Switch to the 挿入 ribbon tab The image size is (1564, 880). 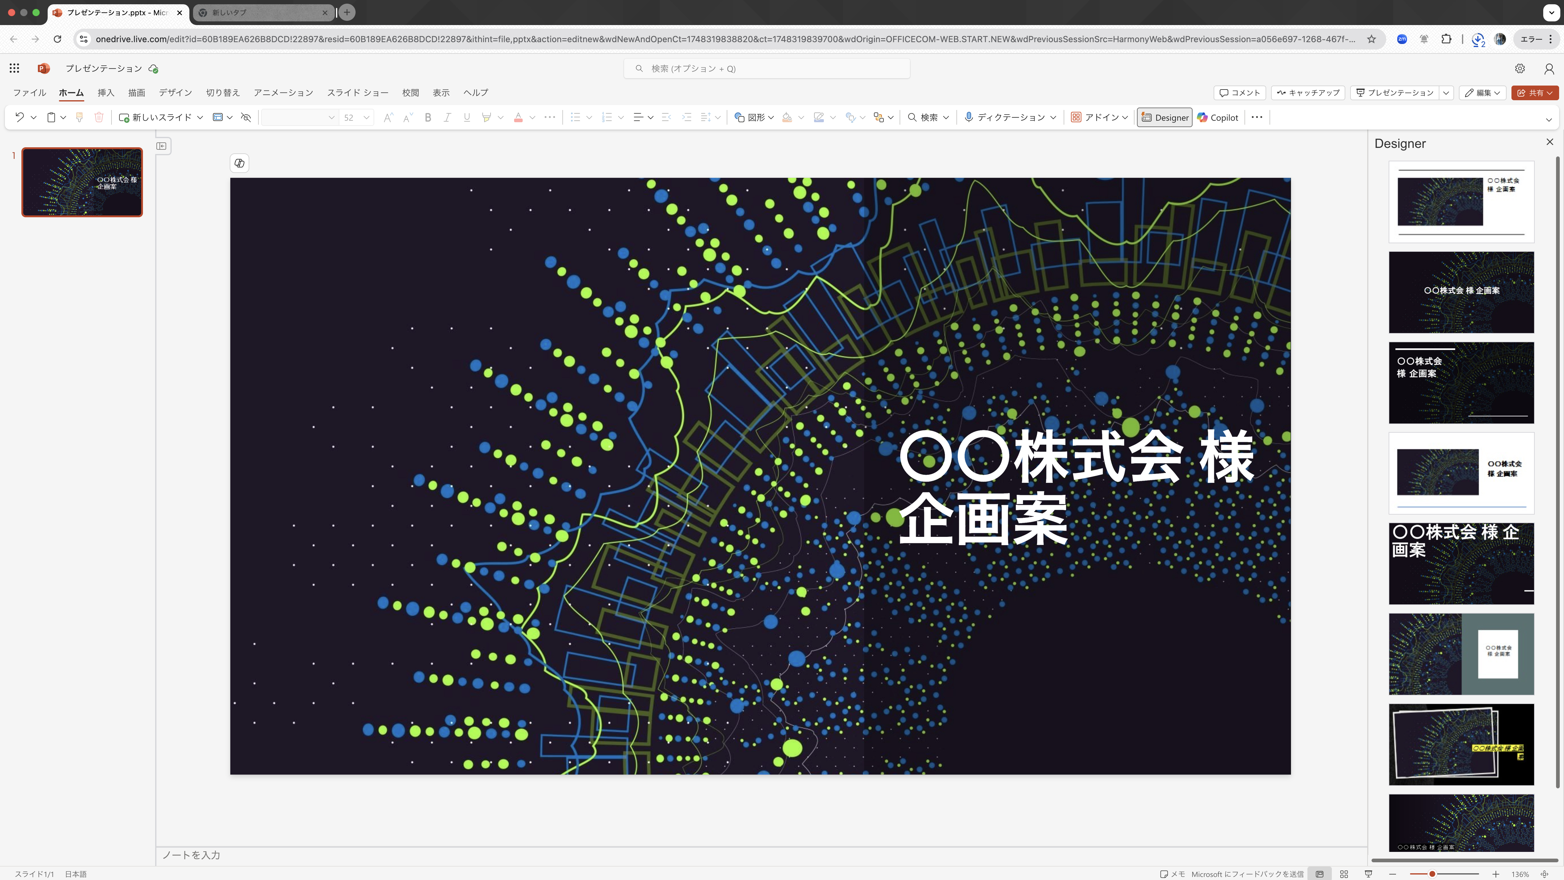pos(106,92)
